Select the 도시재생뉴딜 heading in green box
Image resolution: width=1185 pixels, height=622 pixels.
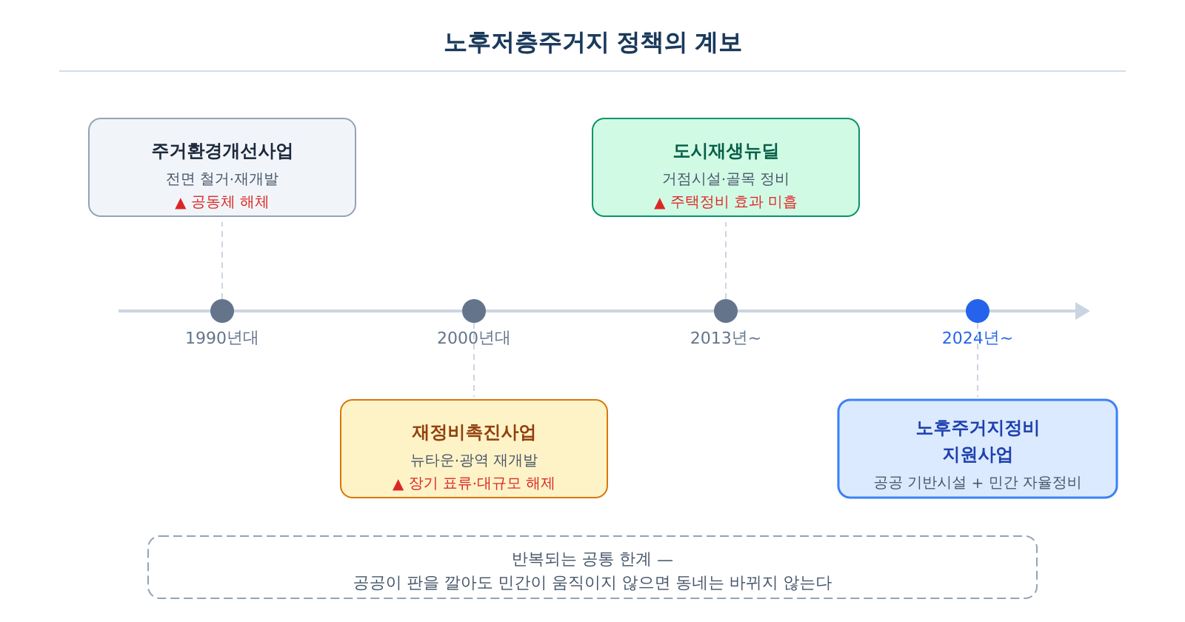point(726,151)
